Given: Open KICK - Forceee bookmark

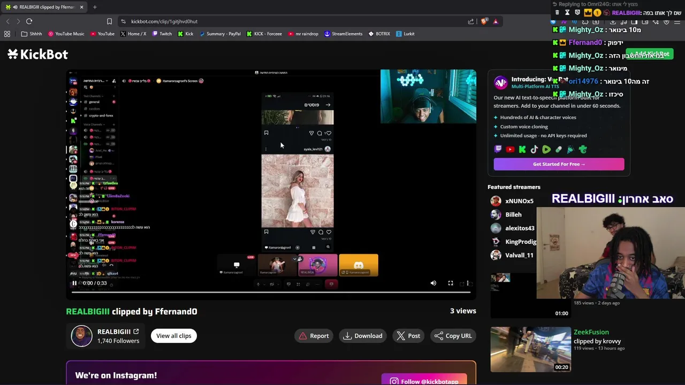Looking at the screenshot, I should 264,34.
